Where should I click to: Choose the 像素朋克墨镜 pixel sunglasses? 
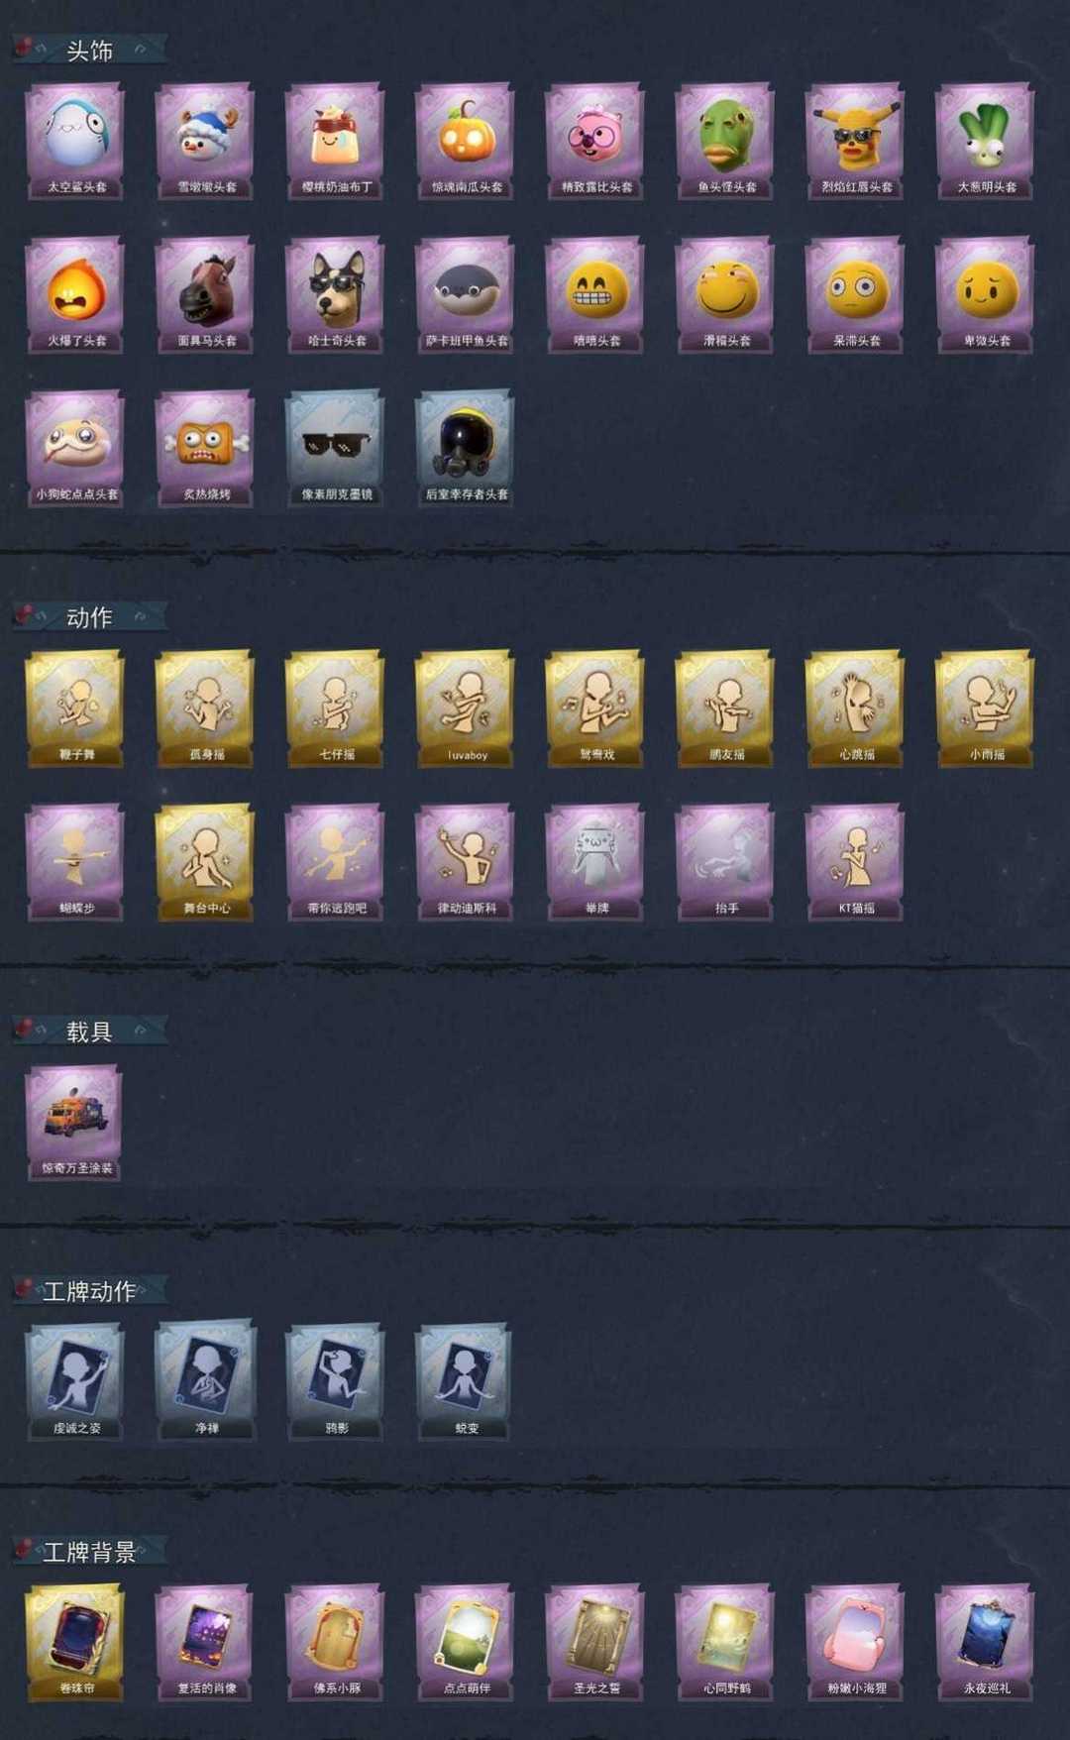pos(335,448)
